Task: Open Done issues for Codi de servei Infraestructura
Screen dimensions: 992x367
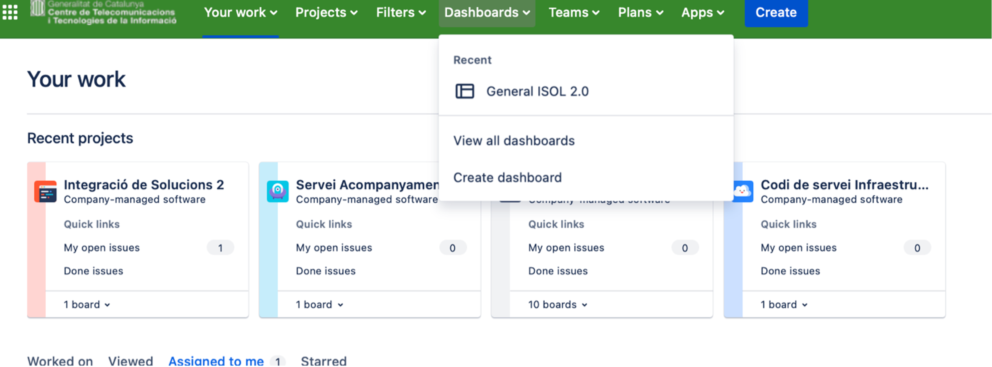Action: (790, 271)
